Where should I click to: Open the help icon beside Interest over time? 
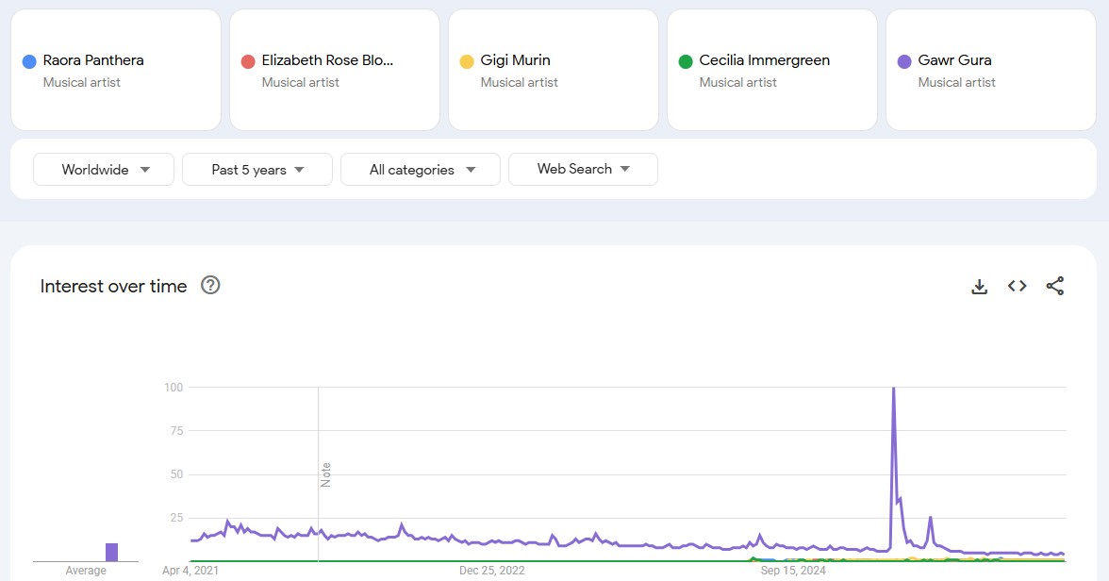210,285
